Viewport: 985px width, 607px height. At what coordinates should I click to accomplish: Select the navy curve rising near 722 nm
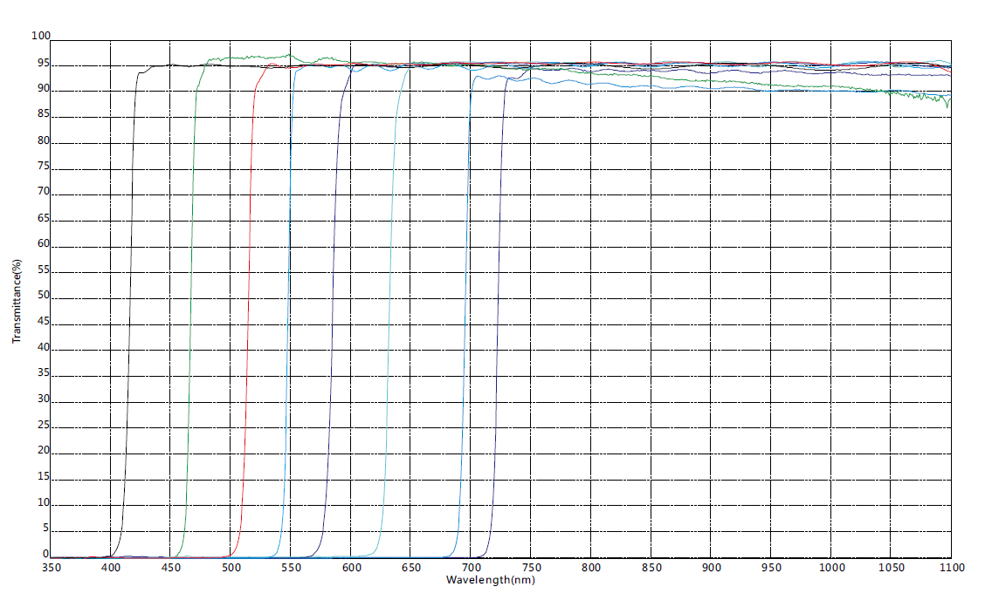click(500, 297)
